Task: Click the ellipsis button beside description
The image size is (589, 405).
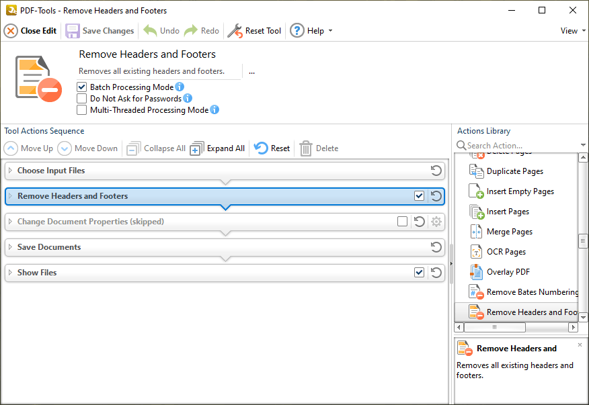Action: pyautogui.click(x=251, y=71)
